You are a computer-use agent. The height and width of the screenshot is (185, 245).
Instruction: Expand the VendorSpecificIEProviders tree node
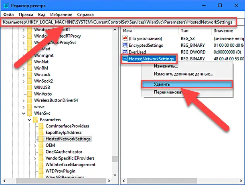[x=35, y=159]
